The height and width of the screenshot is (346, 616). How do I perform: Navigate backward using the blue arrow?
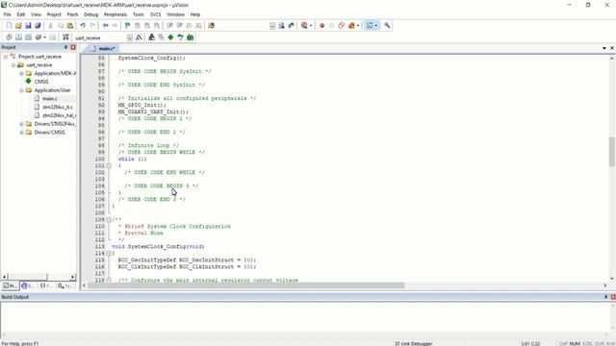pyautogui.click(x=105, y=26)
